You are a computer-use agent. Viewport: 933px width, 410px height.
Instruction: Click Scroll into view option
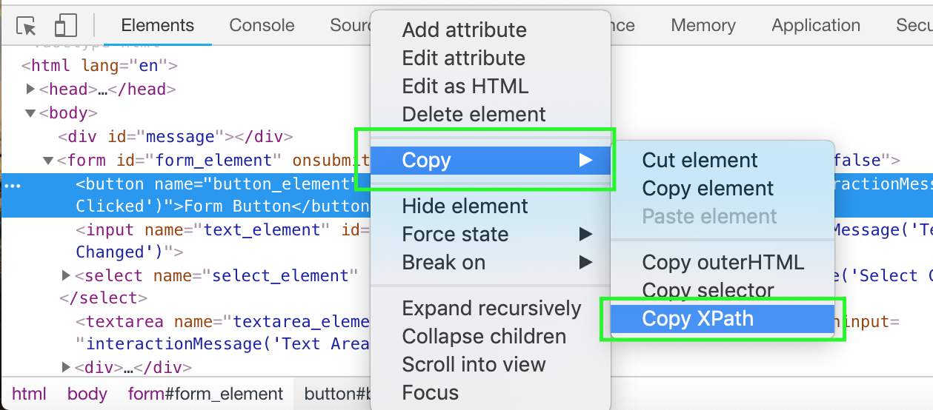(x=474, y=364)
